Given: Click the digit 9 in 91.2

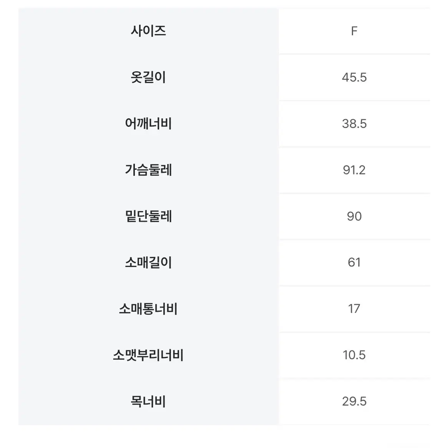Looking at the screenshot, I should coord(346,170).
